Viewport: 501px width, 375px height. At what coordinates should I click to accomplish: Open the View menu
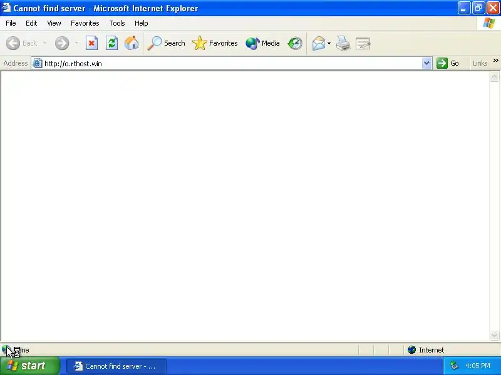click(x=54, y=23)
